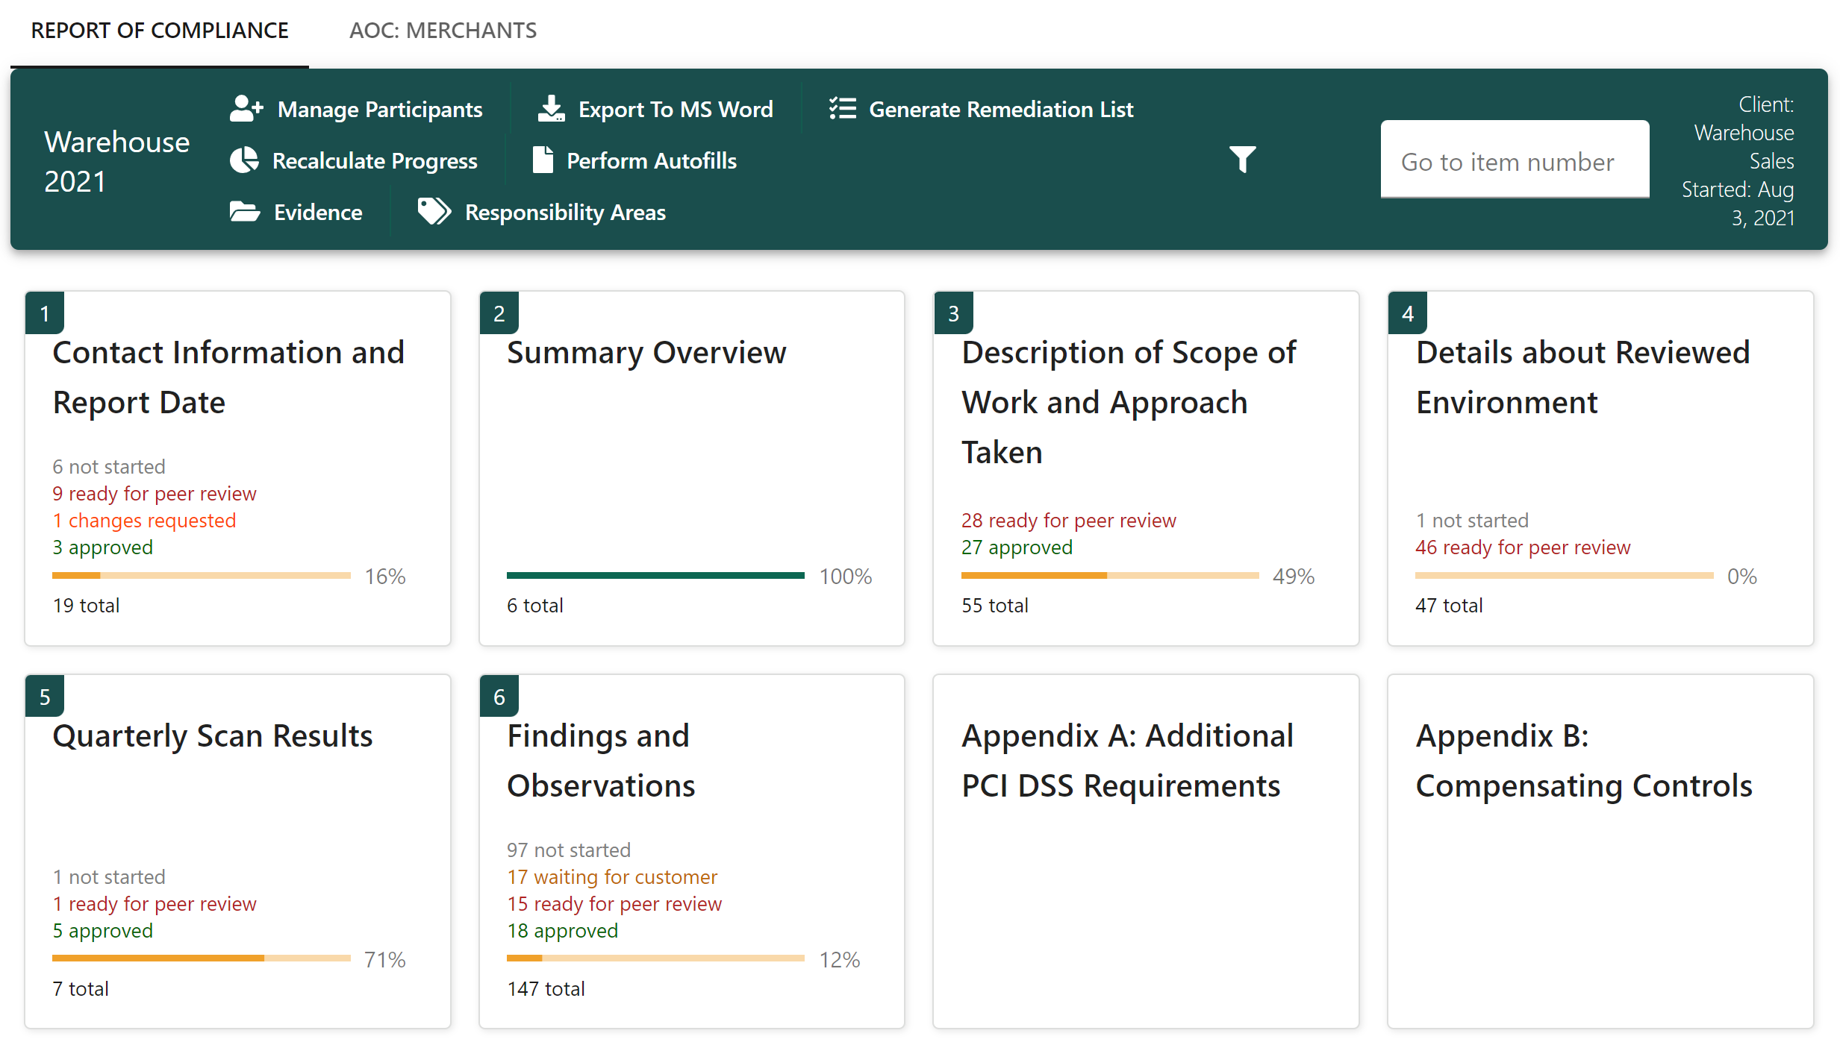View the 1 changes requested item
This screenshot has height=1045, width=1840.
(143, 520)
